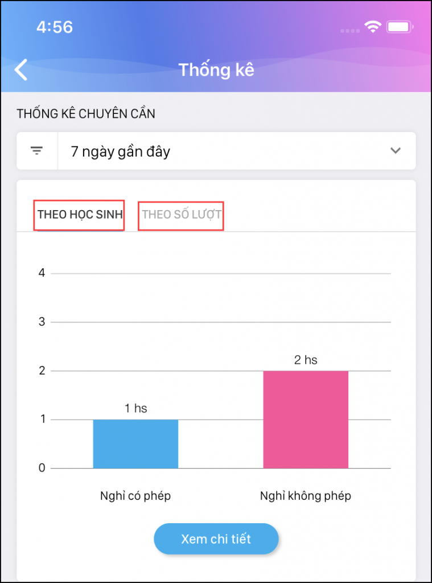Image resolution: width=432 pixels, height=583 pixels.
Task: Tap the 4:56 clock in status bar
Action: point(55,27)
